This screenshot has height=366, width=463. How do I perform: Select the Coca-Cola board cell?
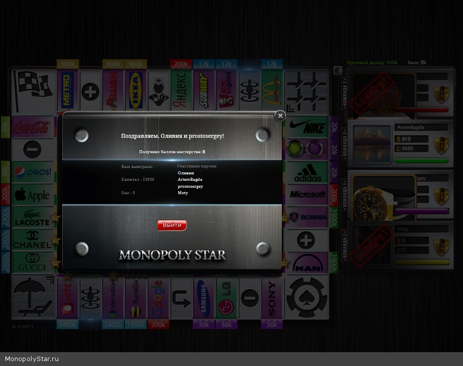(x=33, y=127)
